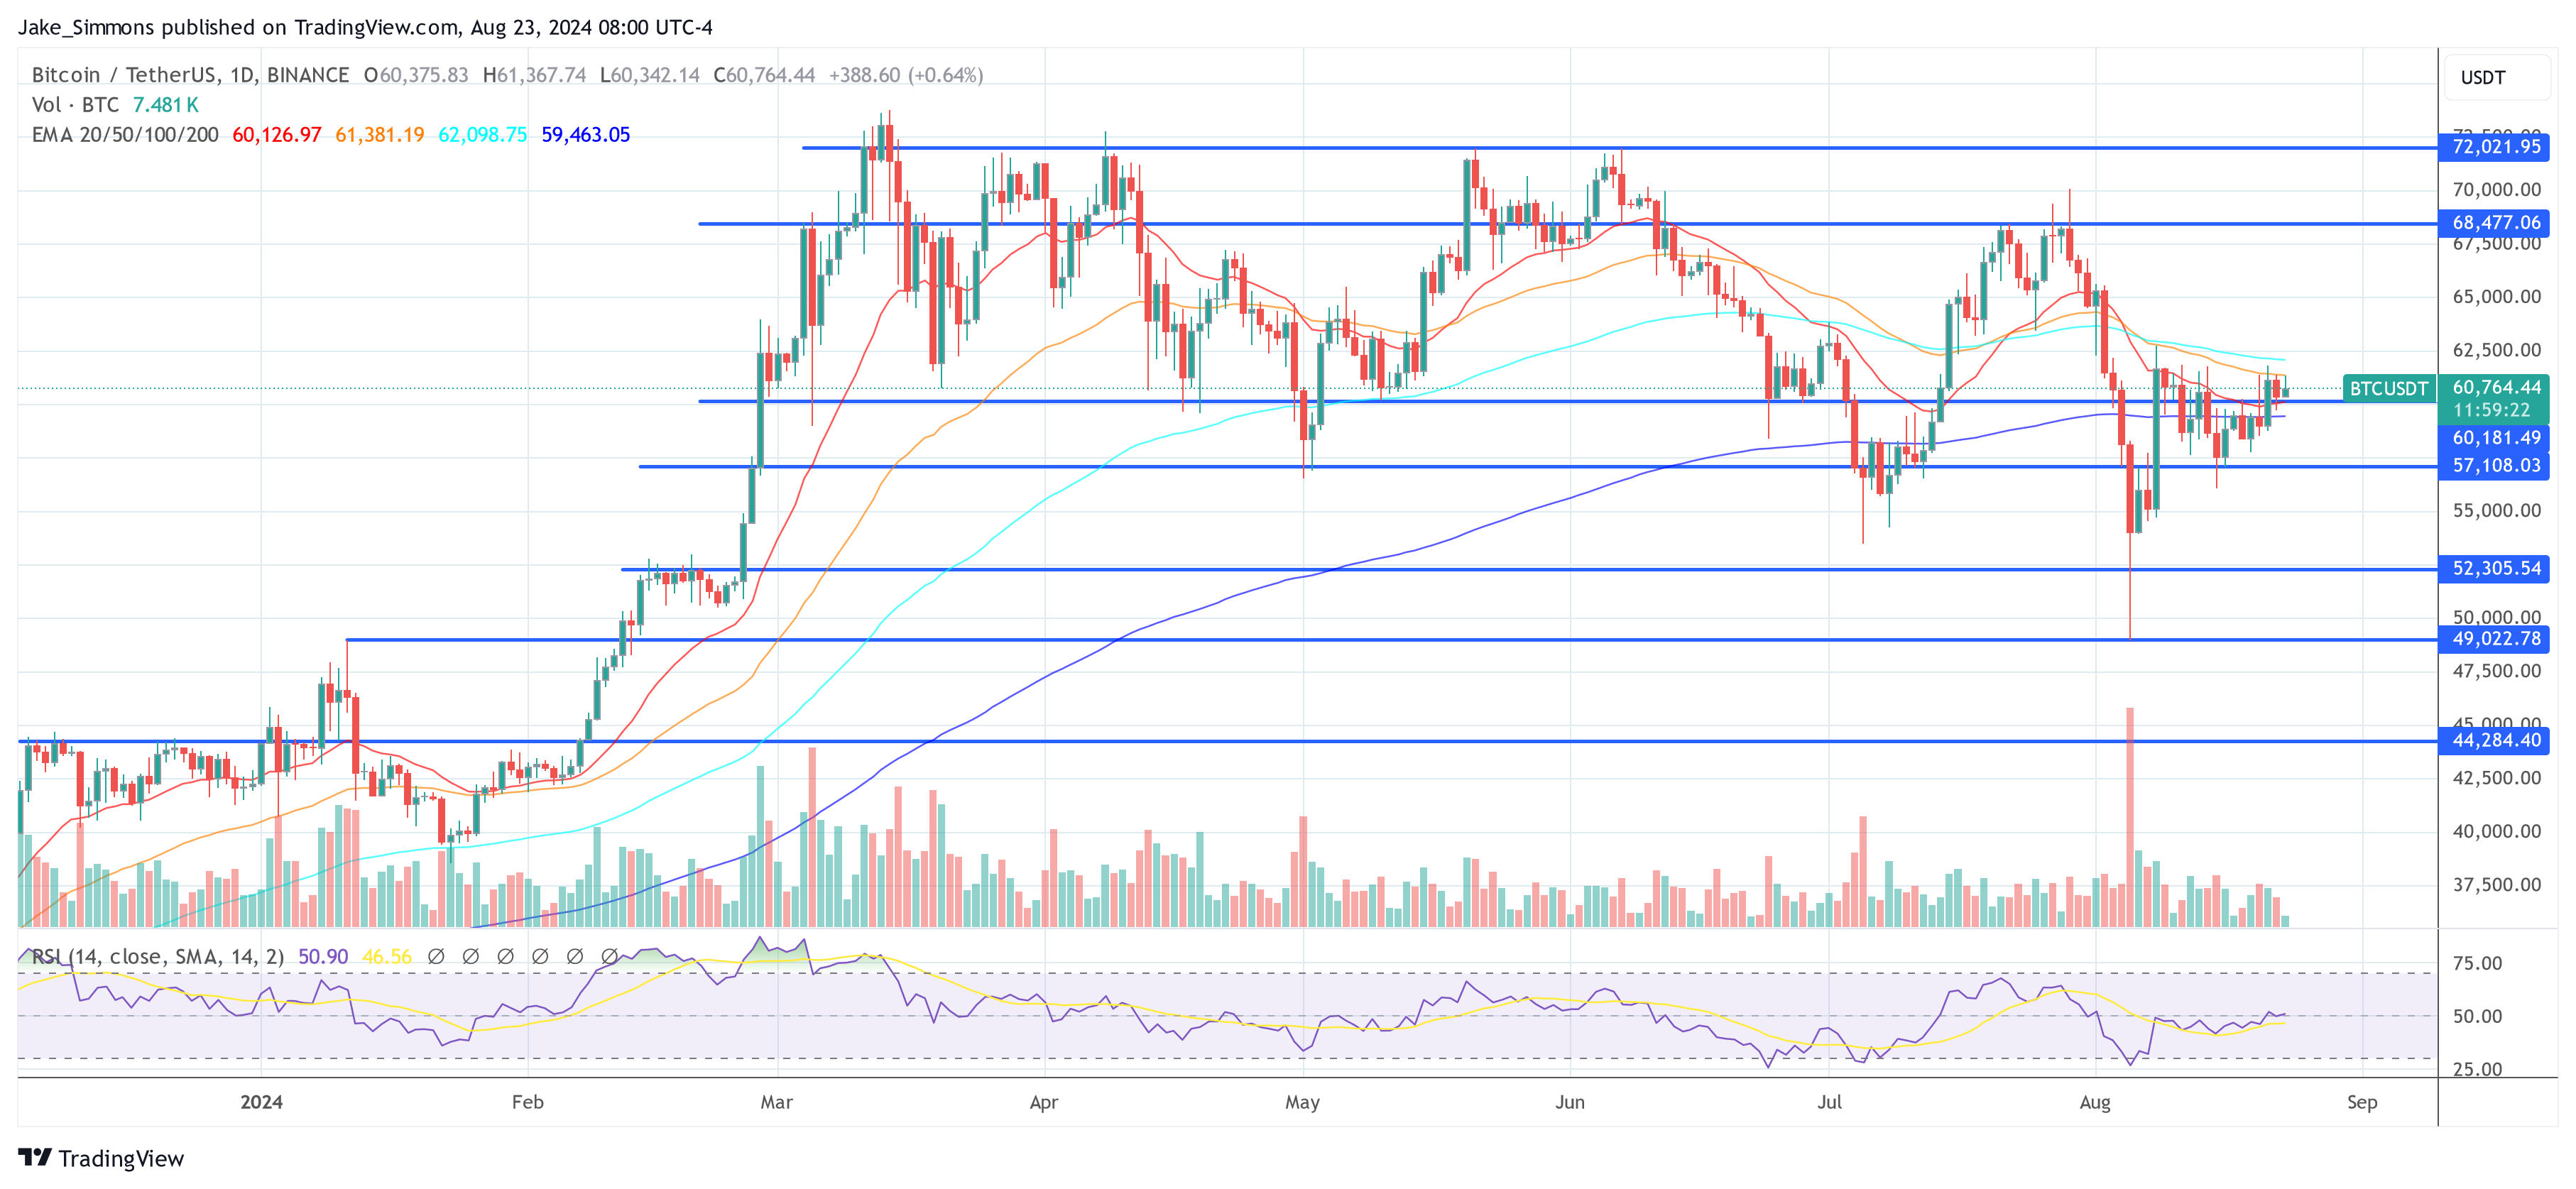The width and height of the screenshot is (2576, 1189).
Task: Select the RSI (14, close, SMA, 14, 2) label
Action: [x=158, y=957]
